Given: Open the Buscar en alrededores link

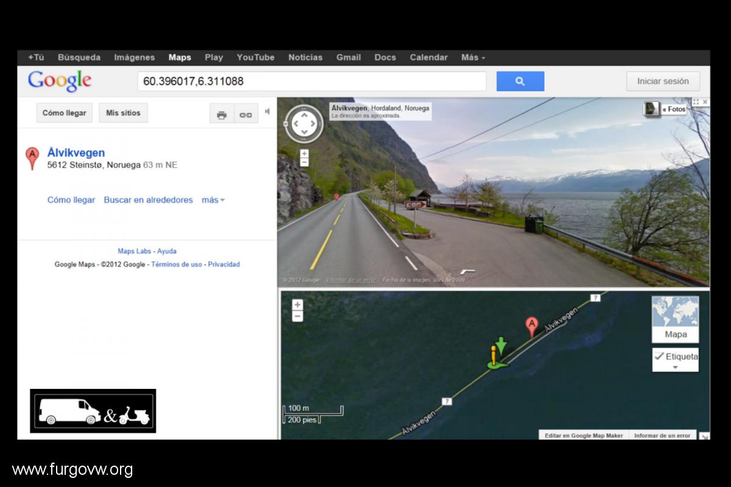Looking at the screenshot, I should (x=148, y=200).
